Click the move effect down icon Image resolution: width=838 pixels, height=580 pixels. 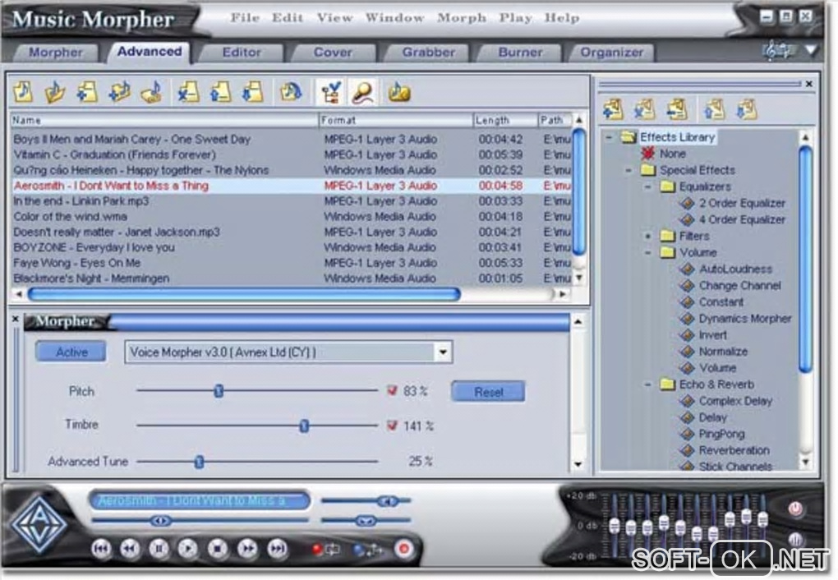point(747,109)
